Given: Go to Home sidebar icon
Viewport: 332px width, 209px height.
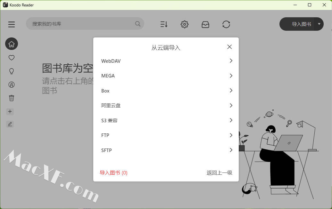Looking at the screenshot, I should pos(12,44).
